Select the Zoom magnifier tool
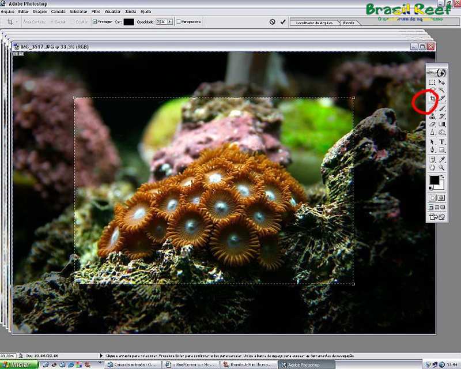The height and width of the screenshot is (369, 461). point(441,167)
